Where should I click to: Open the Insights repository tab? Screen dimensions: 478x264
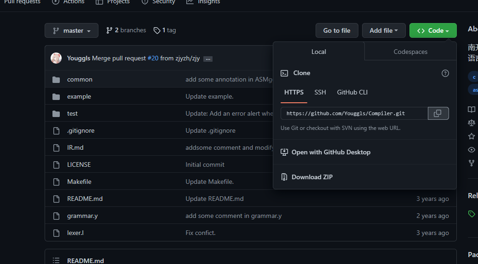(203, 2)
